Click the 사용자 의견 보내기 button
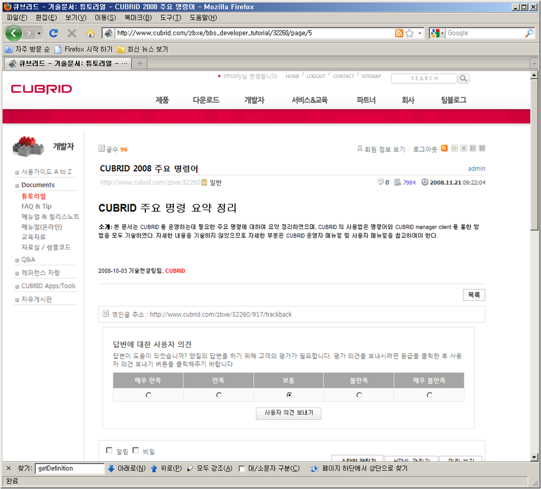Screen dimensions: 541x489 point(288,413)
